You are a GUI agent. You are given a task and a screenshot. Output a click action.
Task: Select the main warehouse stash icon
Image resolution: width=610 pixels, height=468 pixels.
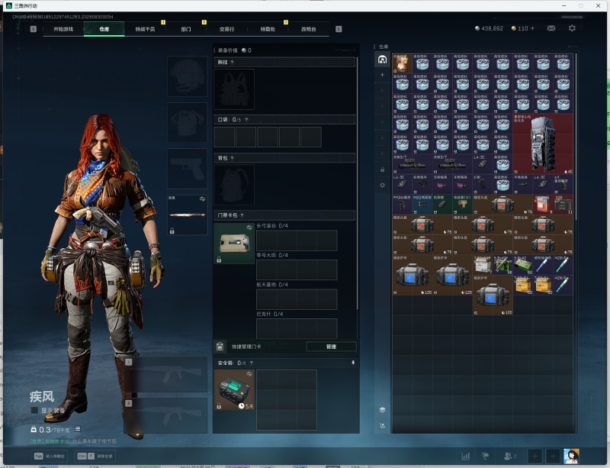pos(383,60)
